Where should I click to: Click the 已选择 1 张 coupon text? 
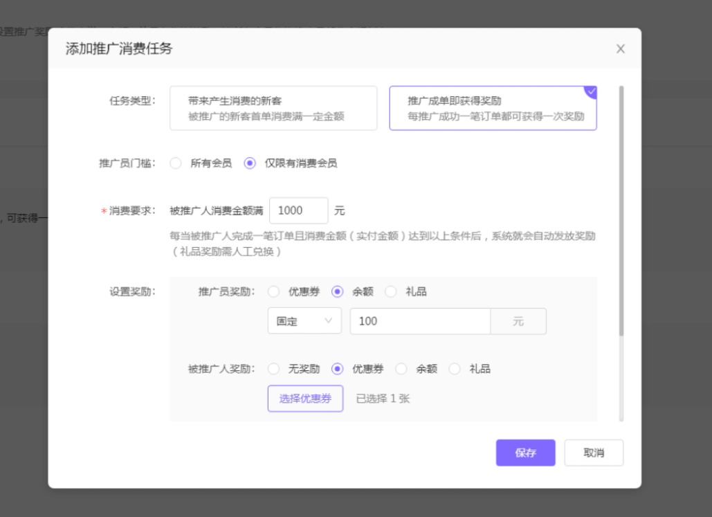tap(383, 399)
